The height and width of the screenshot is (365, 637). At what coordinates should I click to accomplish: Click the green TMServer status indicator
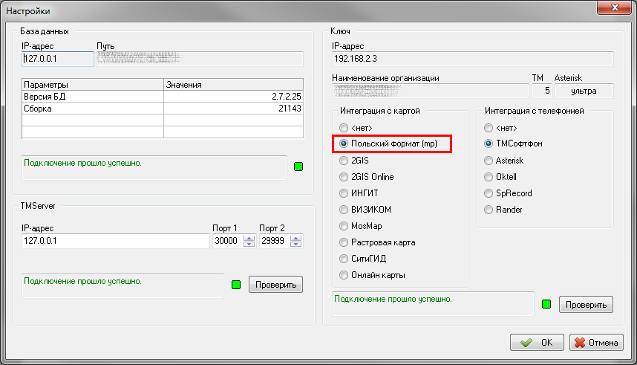(236, 285)
